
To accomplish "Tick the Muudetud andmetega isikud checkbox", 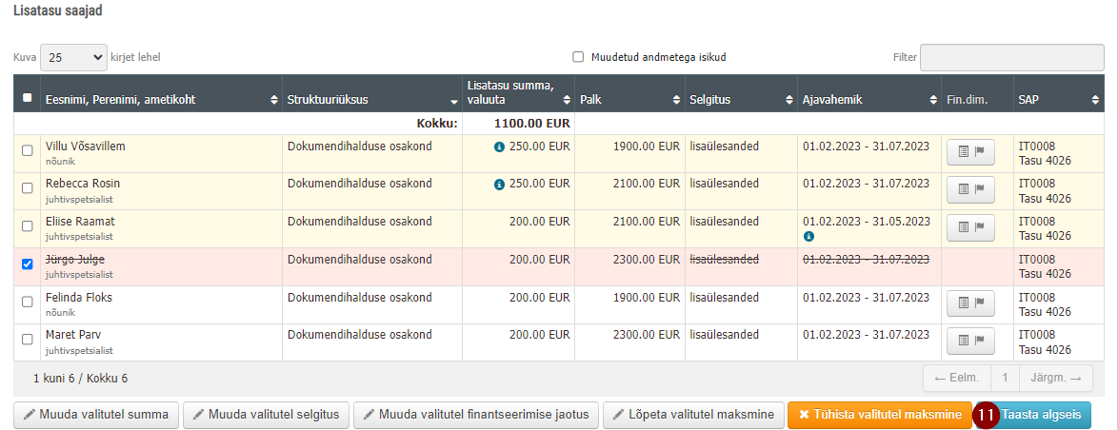I will coord(578,57).
